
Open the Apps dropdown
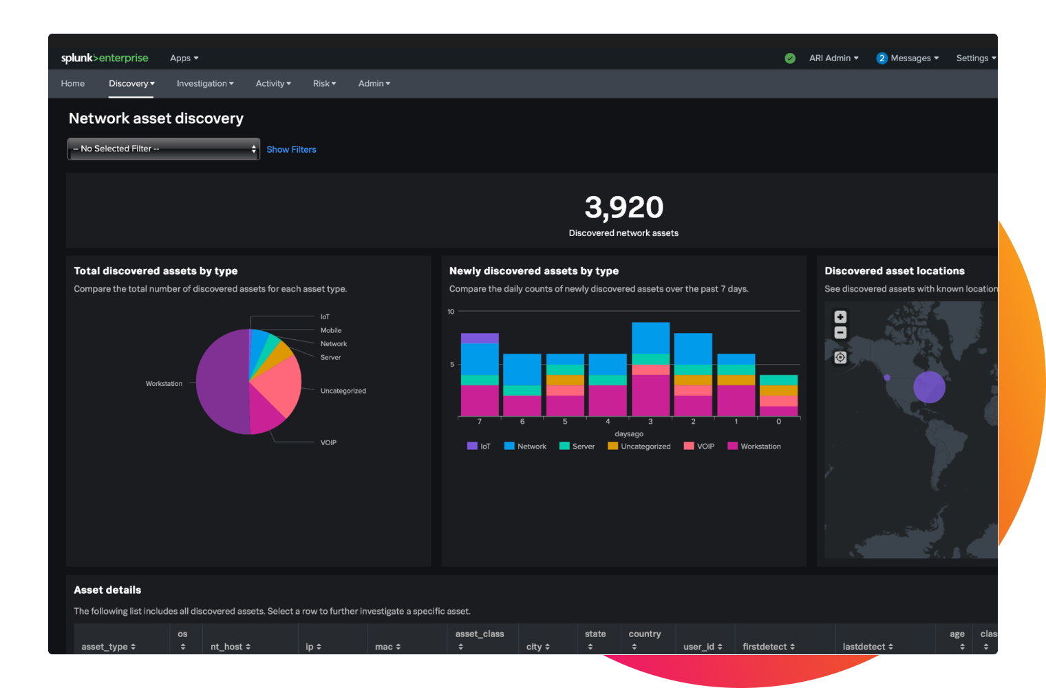tap(183, 58)
